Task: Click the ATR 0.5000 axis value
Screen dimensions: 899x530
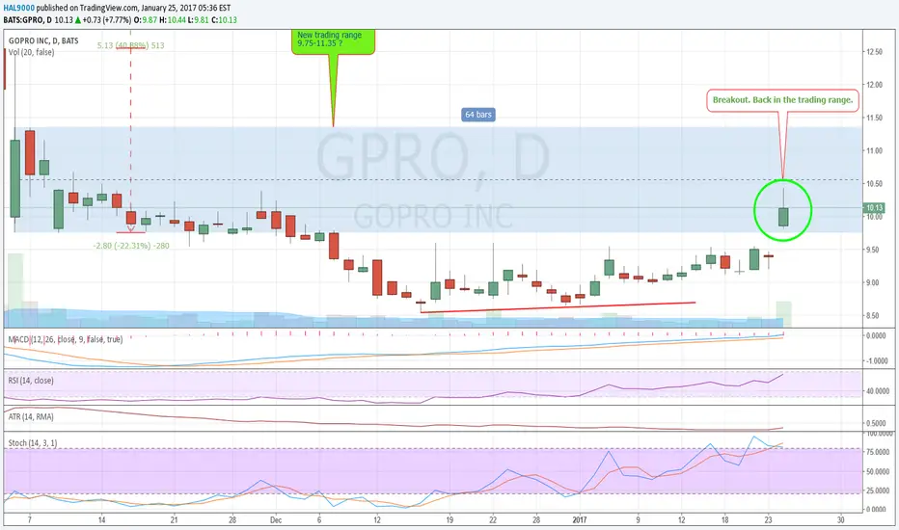Action: [x=877, y=424]
